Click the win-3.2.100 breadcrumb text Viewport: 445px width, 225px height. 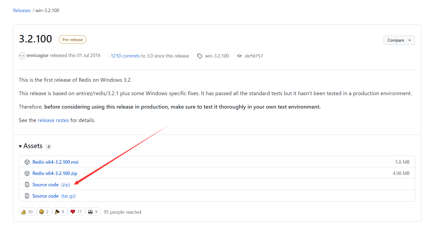pyautogui.click(x=47, y=10)
